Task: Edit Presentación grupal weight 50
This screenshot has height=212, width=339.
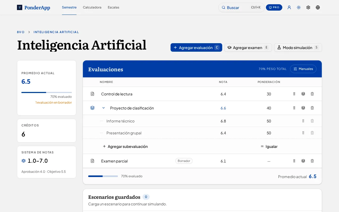Action: pos(269,133)
